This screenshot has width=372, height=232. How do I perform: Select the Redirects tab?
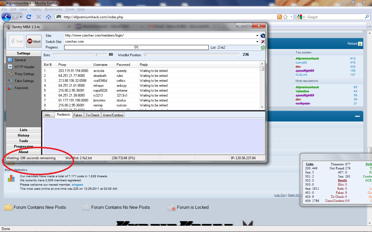pyautogui.click(x=64, y=115)
